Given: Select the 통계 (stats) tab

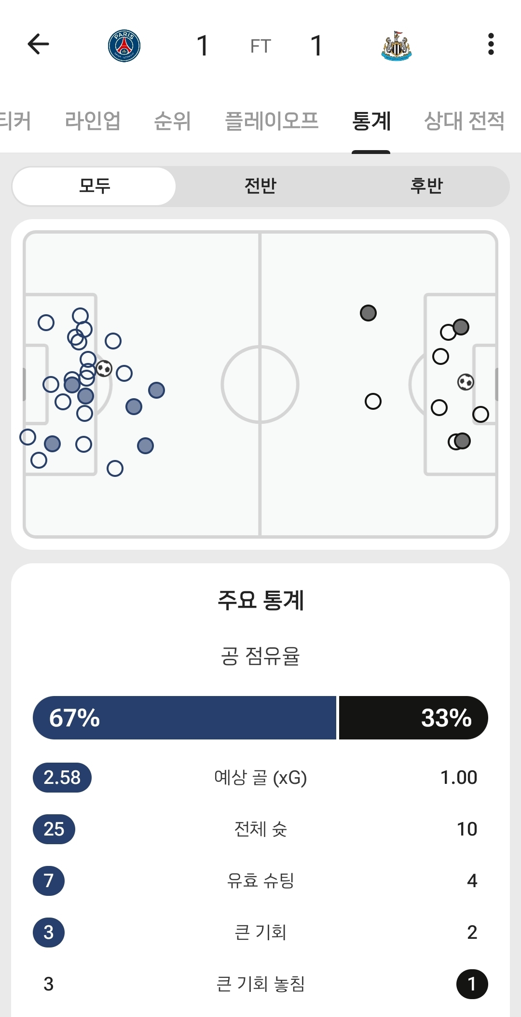Looking at the screenshot, I should coord(371,121).
